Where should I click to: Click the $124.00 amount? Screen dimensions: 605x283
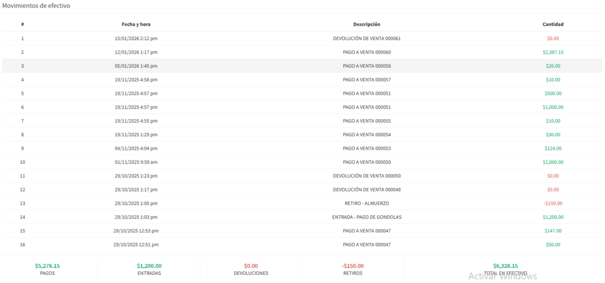(553, 149)
